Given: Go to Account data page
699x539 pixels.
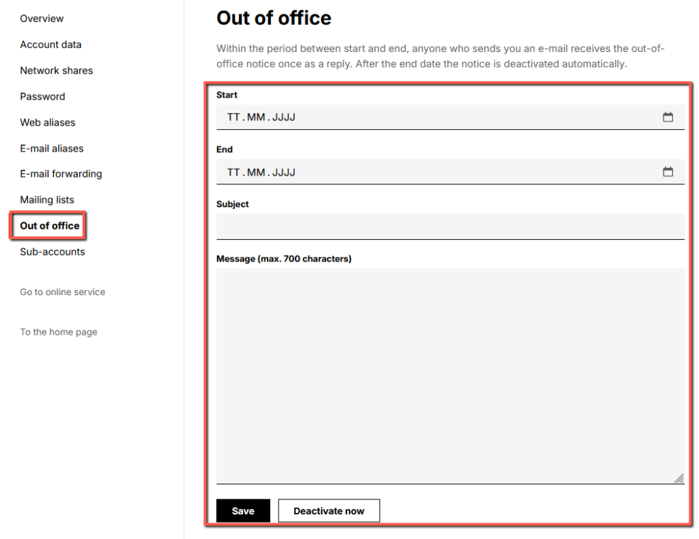Looking at the screenshot, I should 51,44.
